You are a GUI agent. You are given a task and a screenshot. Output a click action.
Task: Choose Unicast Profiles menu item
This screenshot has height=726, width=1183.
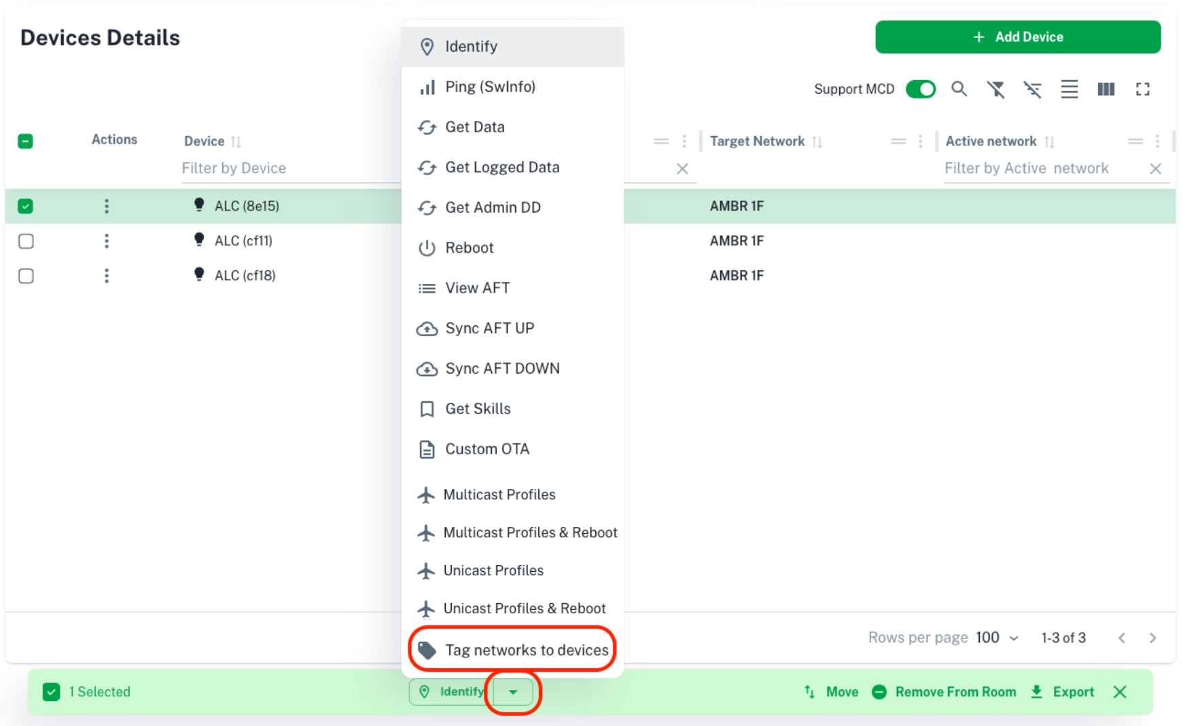pyautogui.click(x=513, y=571)
